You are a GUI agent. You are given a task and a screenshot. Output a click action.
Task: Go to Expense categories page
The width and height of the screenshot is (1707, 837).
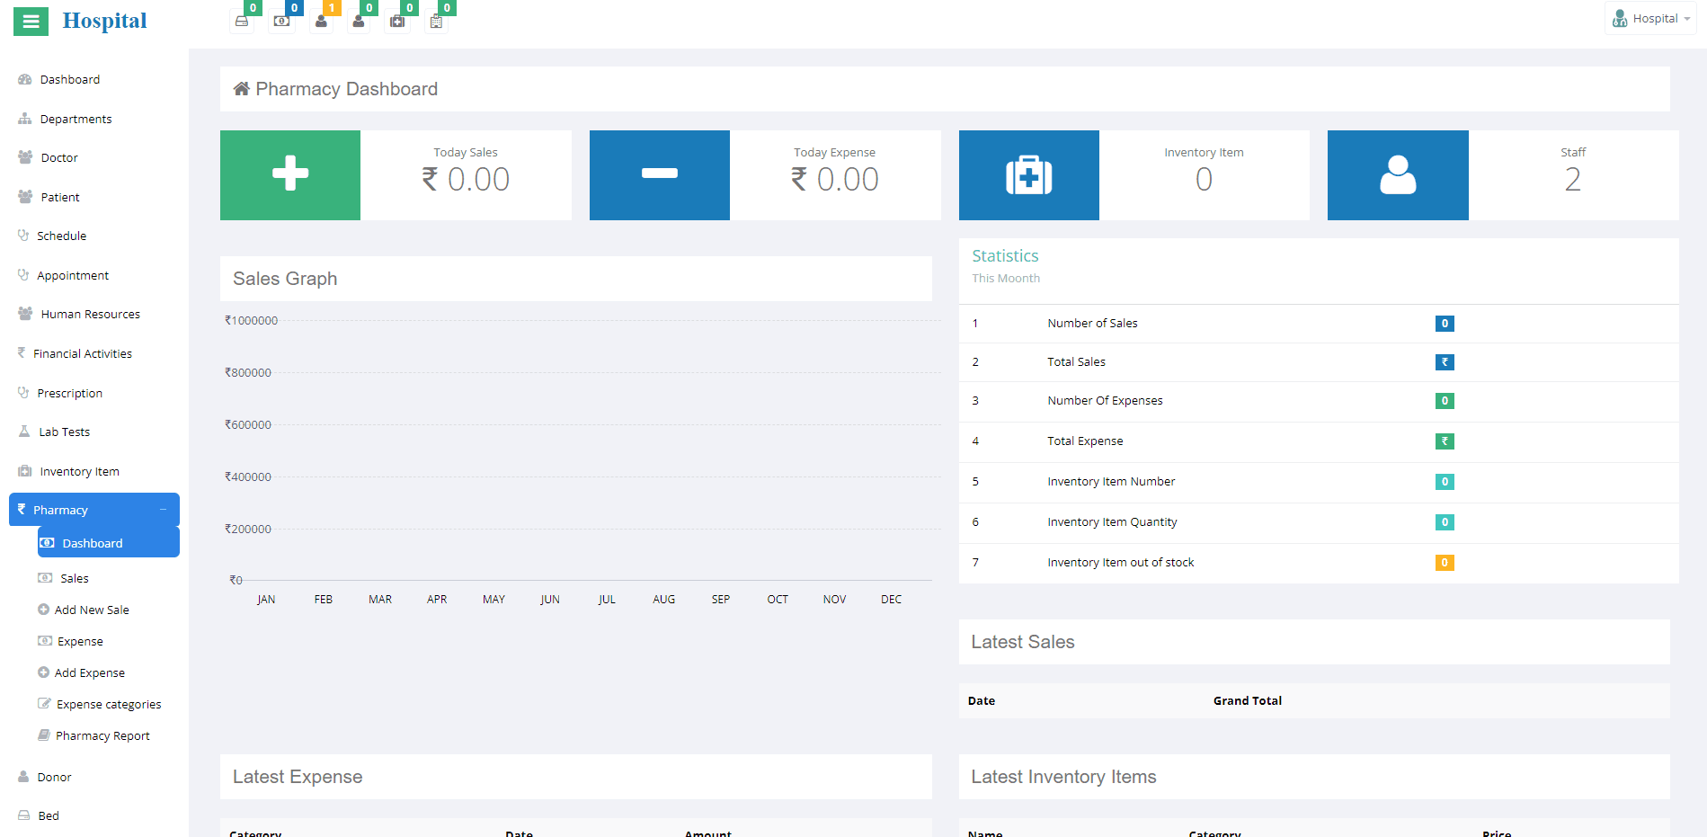[x=109, y=705]
